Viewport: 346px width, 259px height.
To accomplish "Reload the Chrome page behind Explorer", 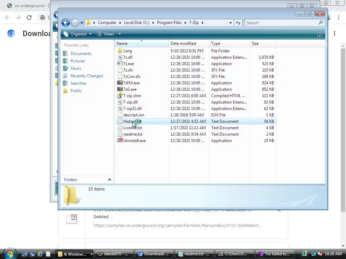I will coord(29,18).
